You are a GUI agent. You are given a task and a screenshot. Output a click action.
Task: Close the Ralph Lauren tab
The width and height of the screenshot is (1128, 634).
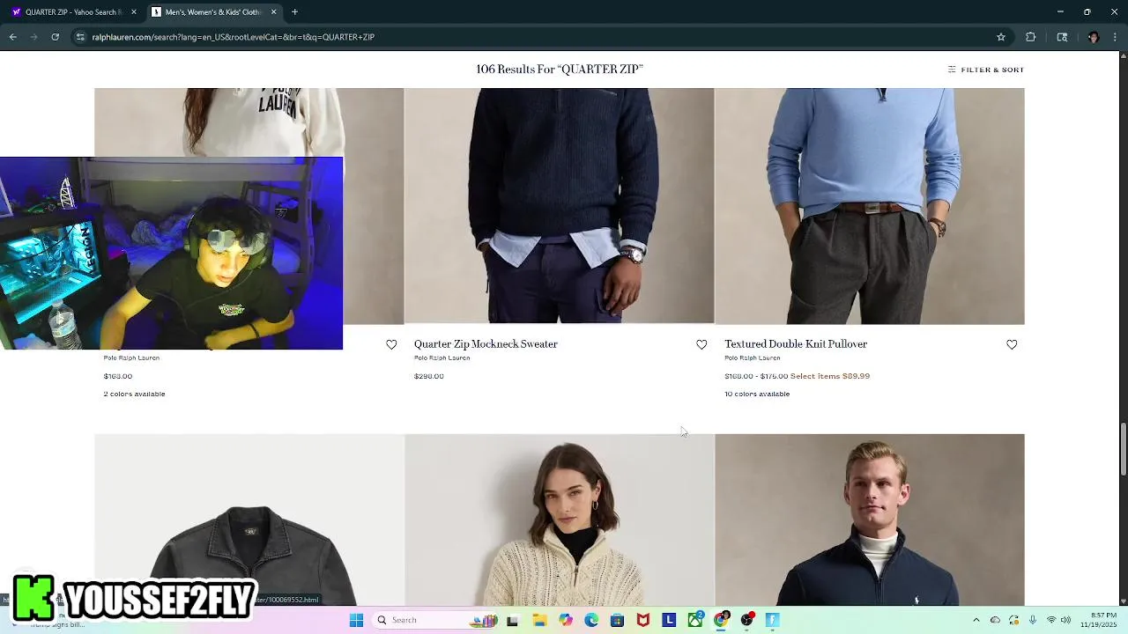click(273, 12)
